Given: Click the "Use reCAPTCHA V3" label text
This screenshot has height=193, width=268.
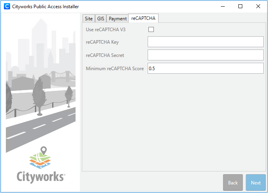Looking at the screenshot, I should (106, 29).
